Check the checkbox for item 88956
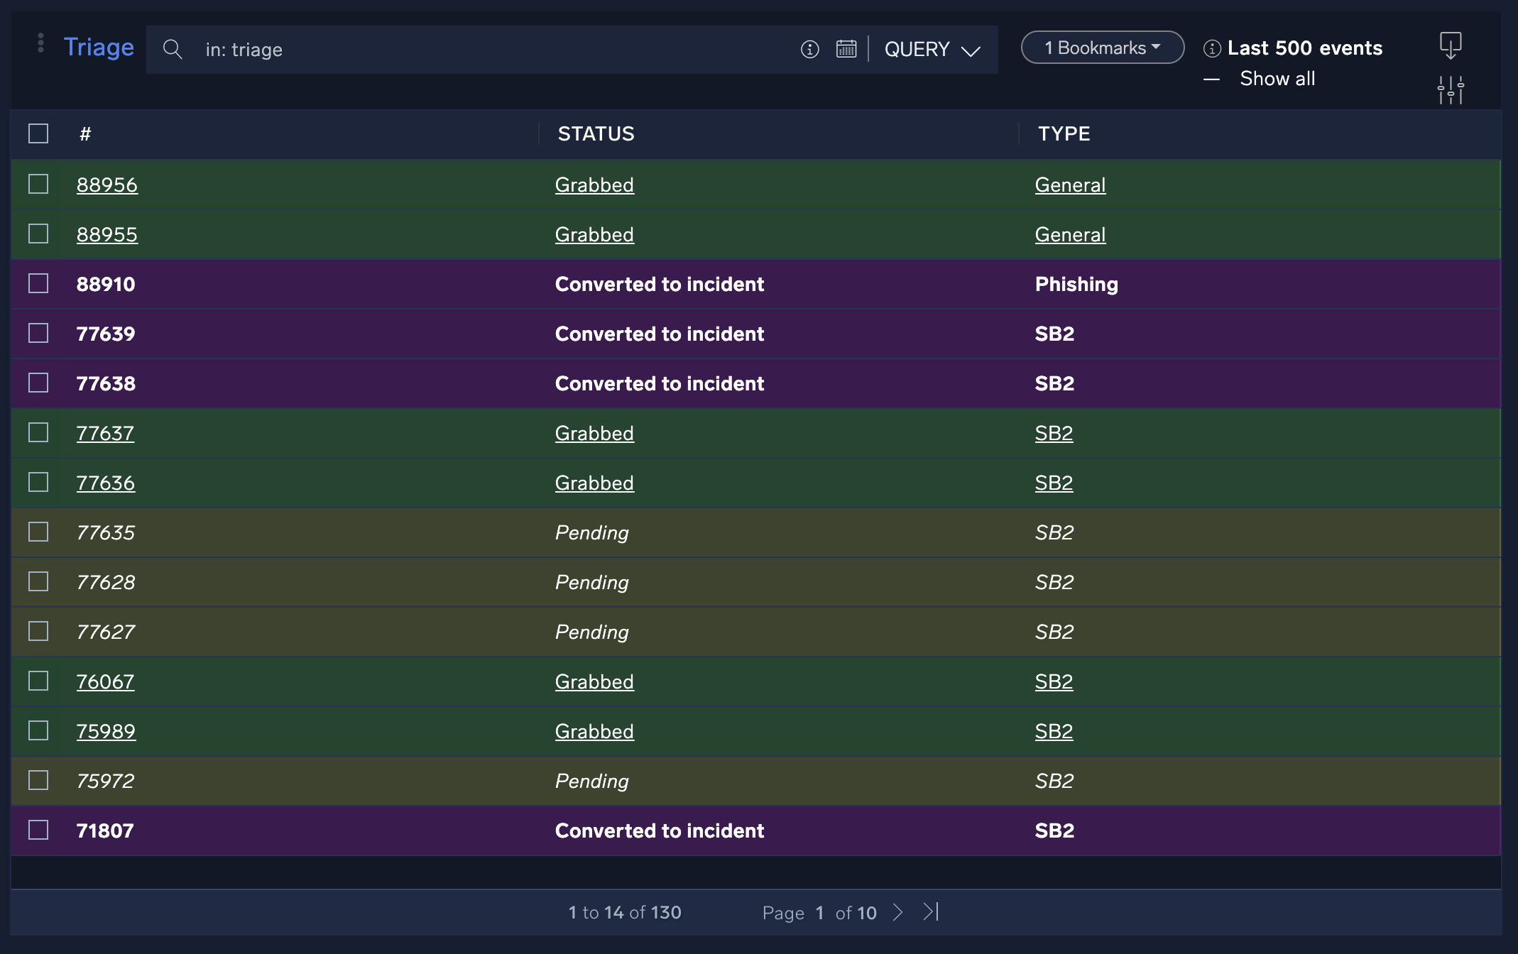 pyautogui.click(x=38, y=184)
